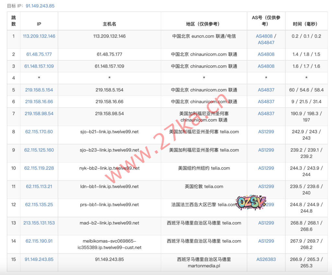This screenshot has width=332, height=275.
Task: Click the colorful OZSV sticker logo
Action: pyautogui.click(x=251, y=202)
